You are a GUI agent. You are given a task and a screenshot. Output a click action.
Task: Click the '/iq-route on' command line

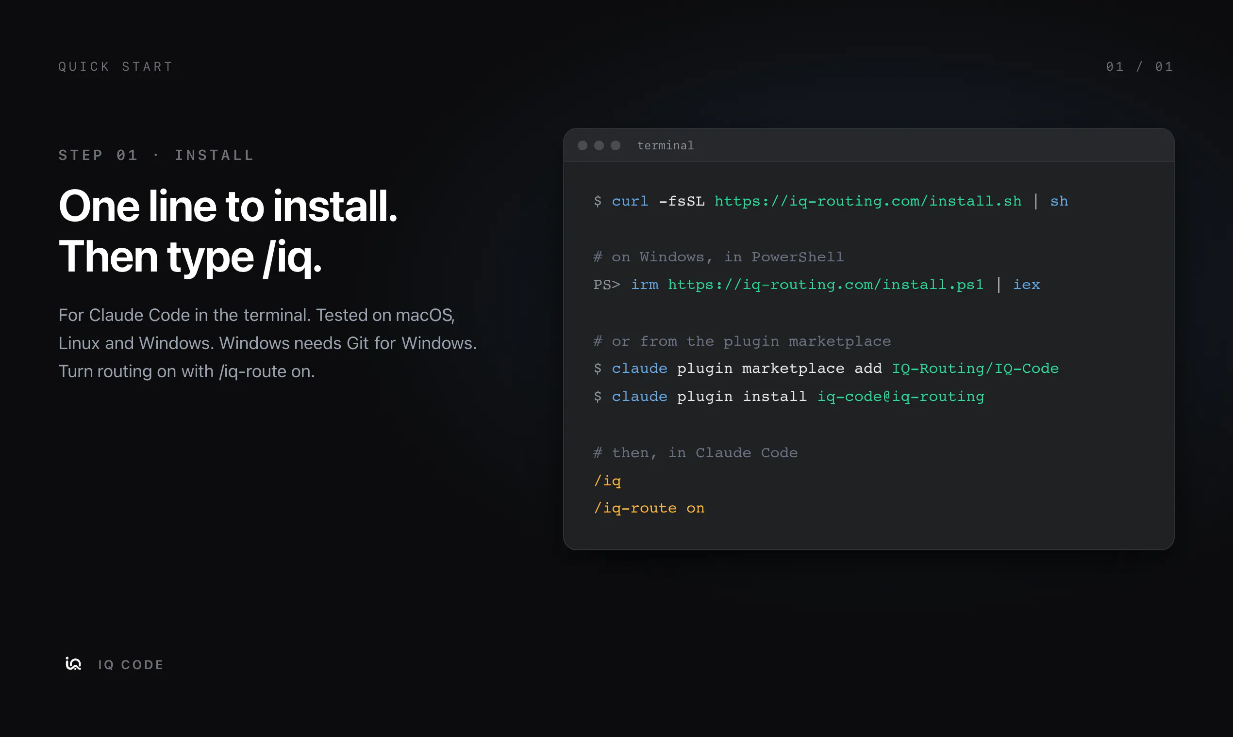coord(649,508)
